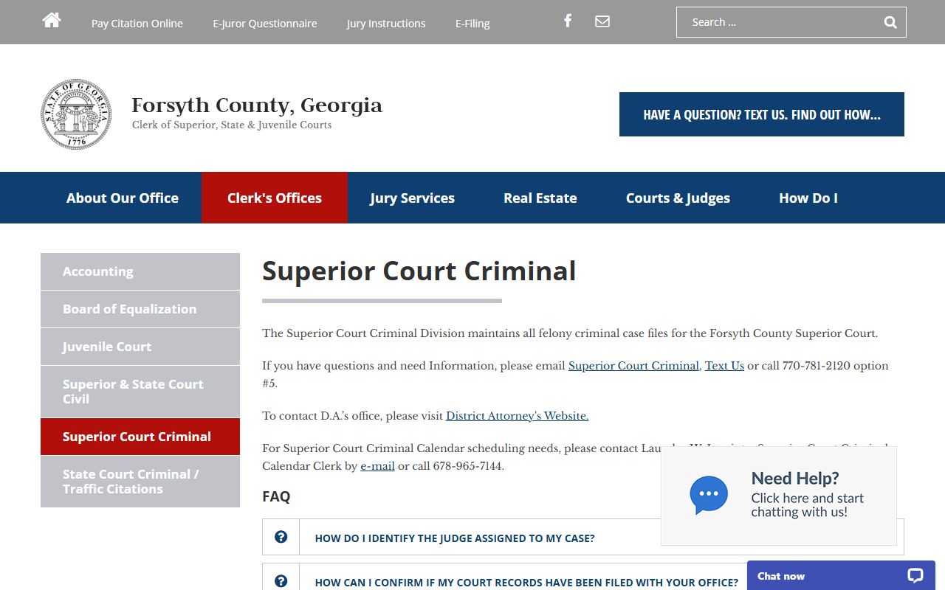Go to the home page icon
945x590 pixels.
pyautogui.click(x=52, y=20)
